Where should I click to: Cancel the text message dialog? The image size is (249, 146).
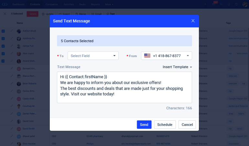click(x=187, y=125)
